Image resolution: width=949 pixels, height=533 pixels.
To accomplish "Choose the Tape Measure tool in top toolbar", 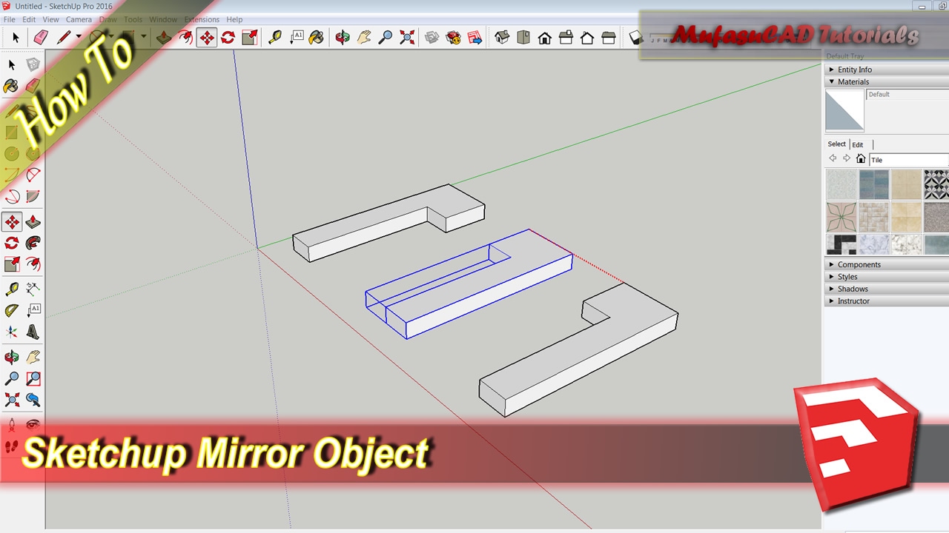I will (275, 37).
